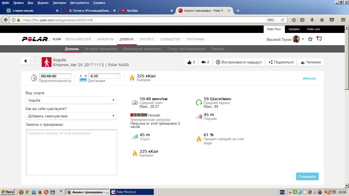Screen dimensions: 349x196
Task: Click the duration input field
Action: click(55, 76)
